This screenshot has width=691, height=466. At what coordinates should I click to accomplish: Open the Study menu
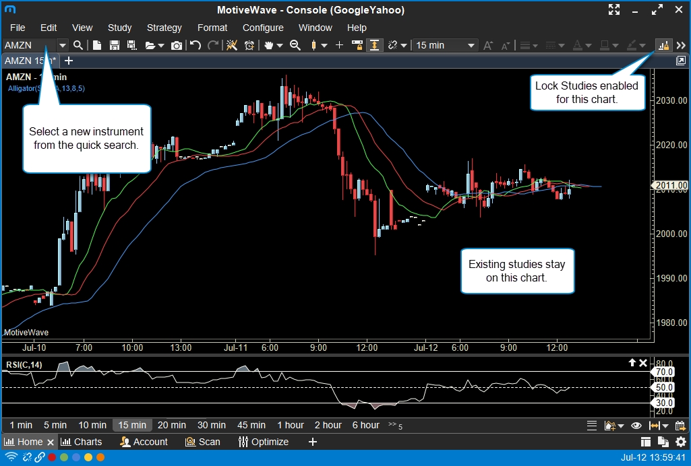click(119, 28)
